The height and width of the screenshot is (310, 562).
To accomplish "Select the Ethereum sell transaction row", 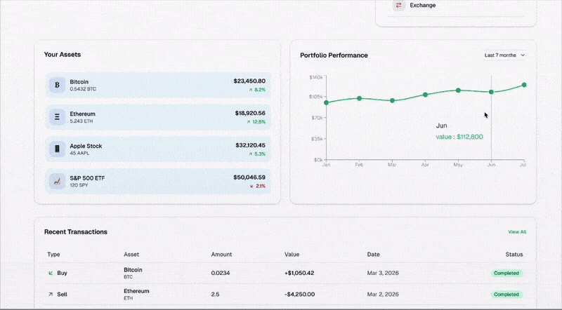I will [281, 295].
